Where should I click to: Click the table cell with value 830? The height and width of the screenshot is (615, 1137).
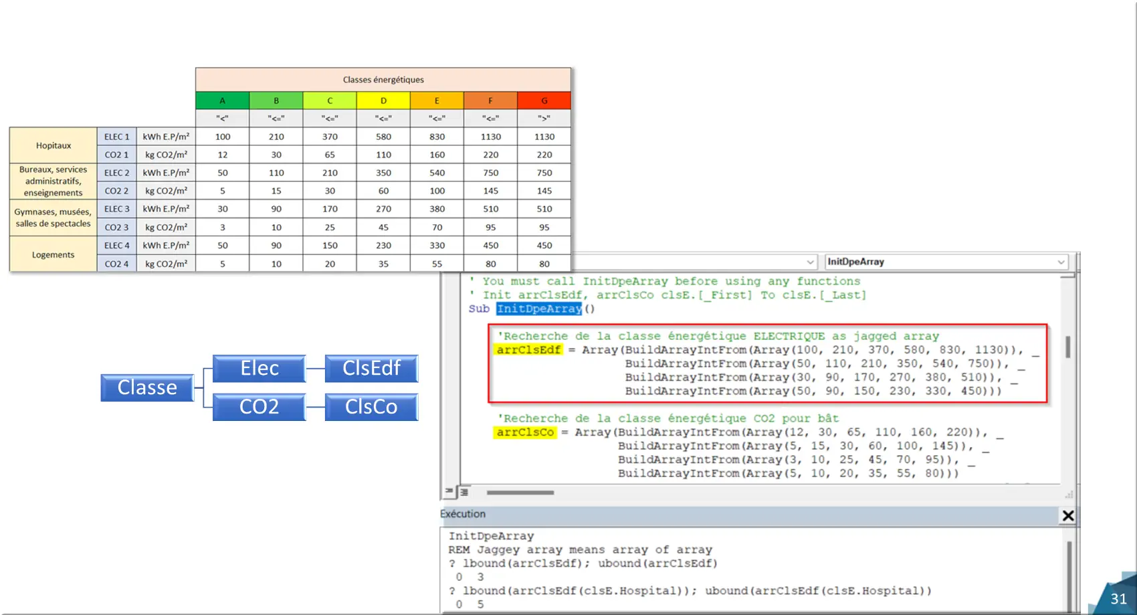click(437, 137)
